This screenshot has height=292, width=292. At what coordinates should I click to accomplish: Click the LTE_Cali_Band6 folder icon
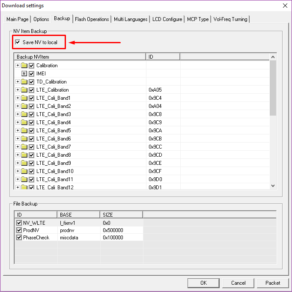(x=24, y=139)
